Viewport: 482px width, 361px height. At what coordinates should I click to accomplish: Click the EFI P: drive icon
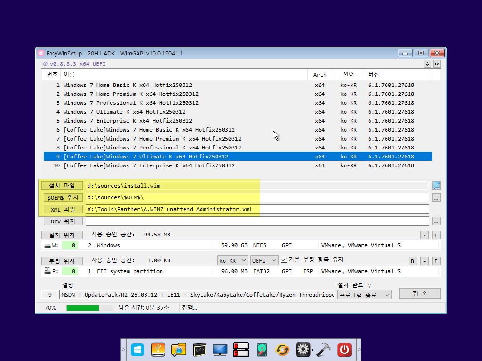pyautogui.click(x=48, y=271)
